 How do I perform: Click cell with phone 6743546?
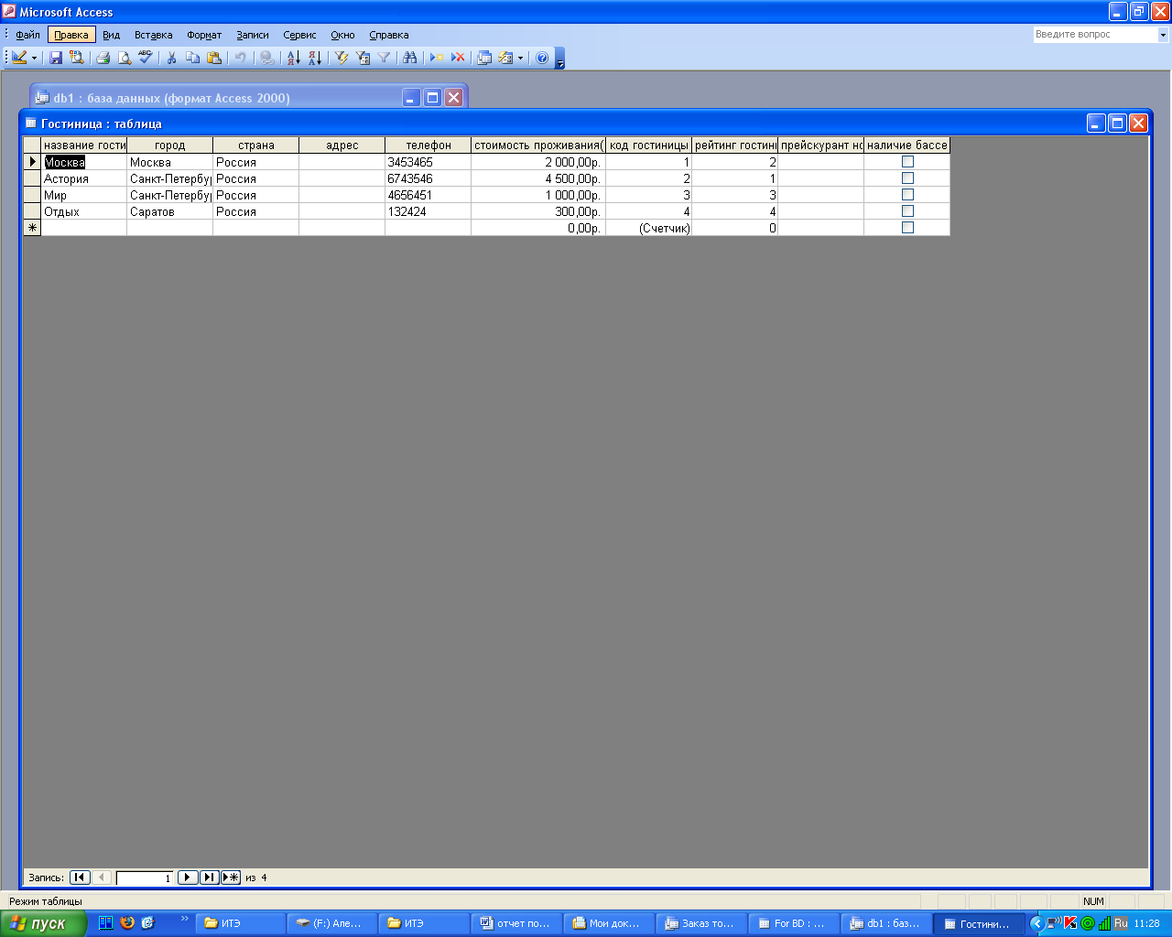(428, 178)
